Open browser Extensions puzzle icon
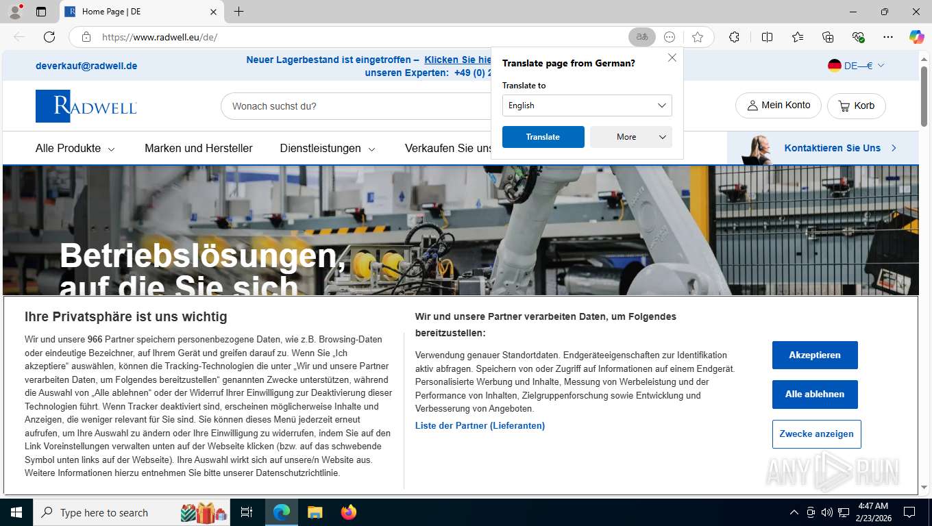The width and height of the screenshot is (932, 526). point(734,37)
